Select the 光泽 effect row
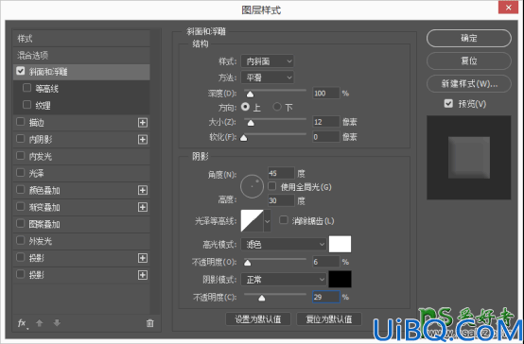 (x=81, y=173)
